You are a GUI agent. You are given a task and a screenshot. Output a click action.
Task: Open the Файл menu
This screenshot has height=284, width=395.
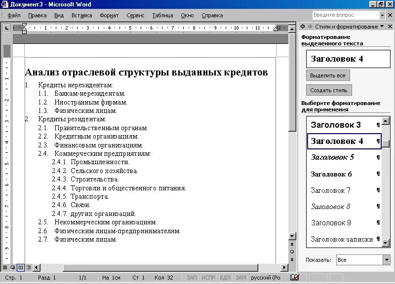point(14,15)
